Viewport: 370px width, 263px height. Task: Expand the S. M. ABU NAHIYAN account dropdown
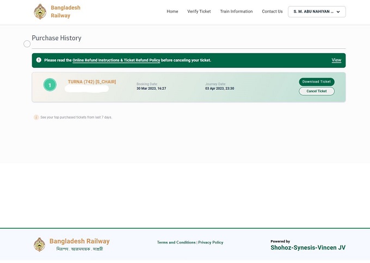[317, 11]
